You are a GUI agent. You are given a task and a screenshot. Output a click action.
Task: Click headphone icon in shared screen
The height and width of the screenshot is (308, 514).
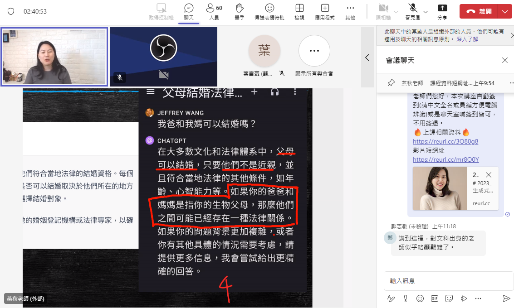275,92
